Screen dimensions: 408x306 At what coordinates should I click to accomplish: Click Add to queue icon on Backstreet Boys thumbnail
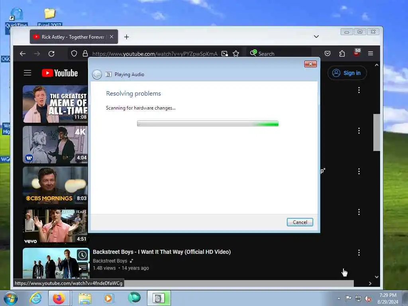(82, 267)
